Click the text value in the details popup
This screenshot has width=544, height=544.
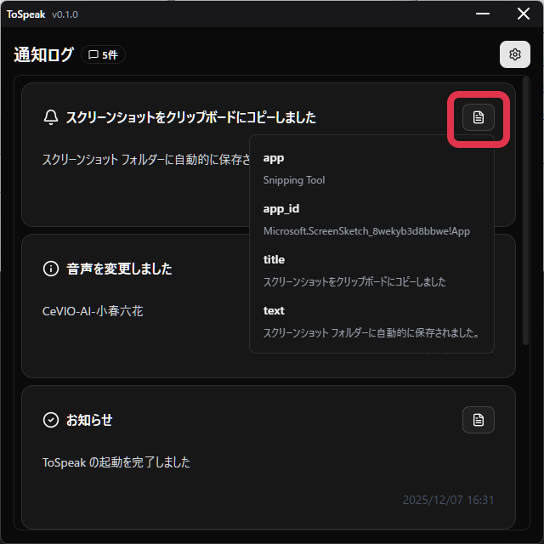(x=371, y=333)
